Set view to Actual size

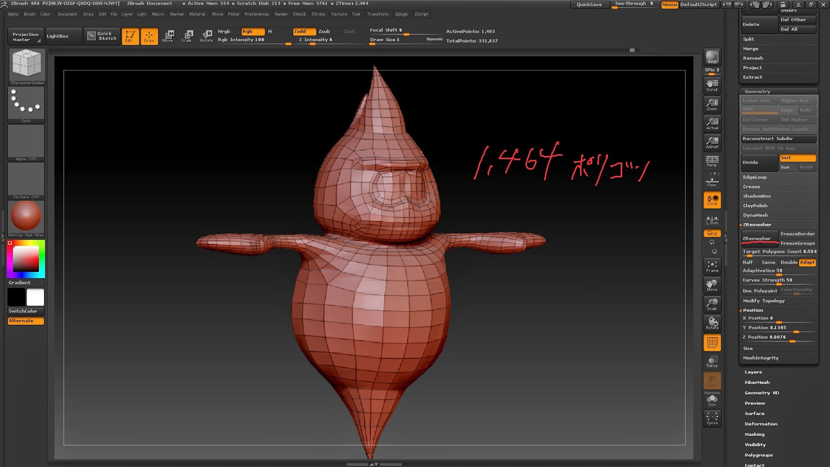coord(712,123)
